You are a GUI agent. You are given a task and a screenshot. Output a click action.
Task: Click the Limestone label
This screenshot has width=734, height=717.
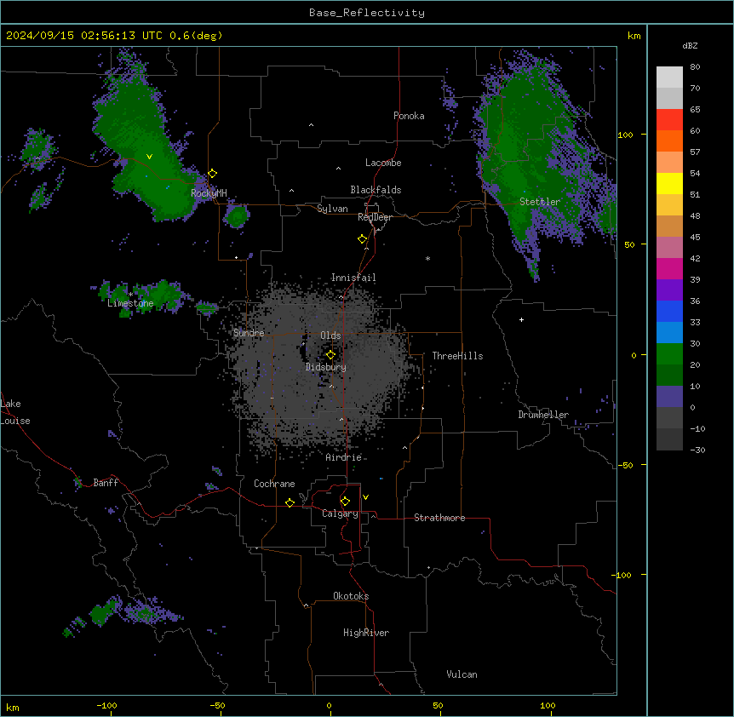(130, 303)
